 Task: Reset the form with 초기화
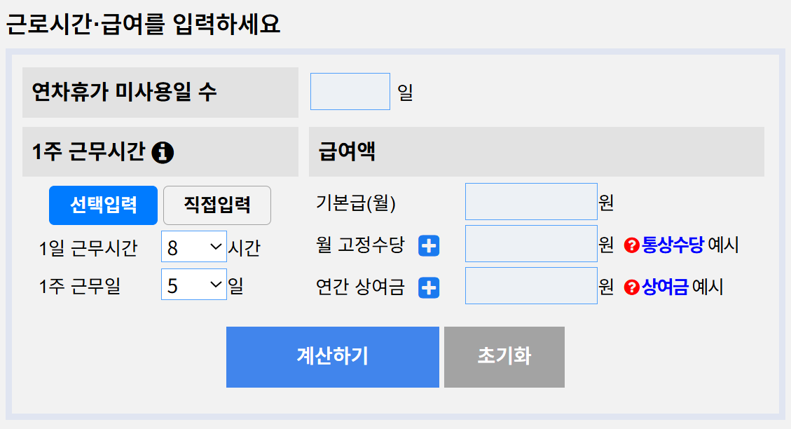point(504,357)
